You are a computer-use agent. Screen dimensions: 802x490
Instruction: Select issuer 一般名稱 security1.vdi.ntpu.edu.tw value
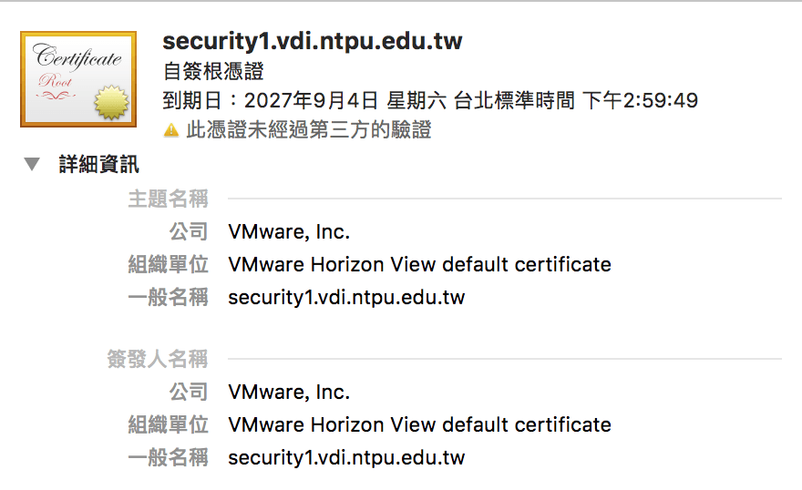(346, 458)
